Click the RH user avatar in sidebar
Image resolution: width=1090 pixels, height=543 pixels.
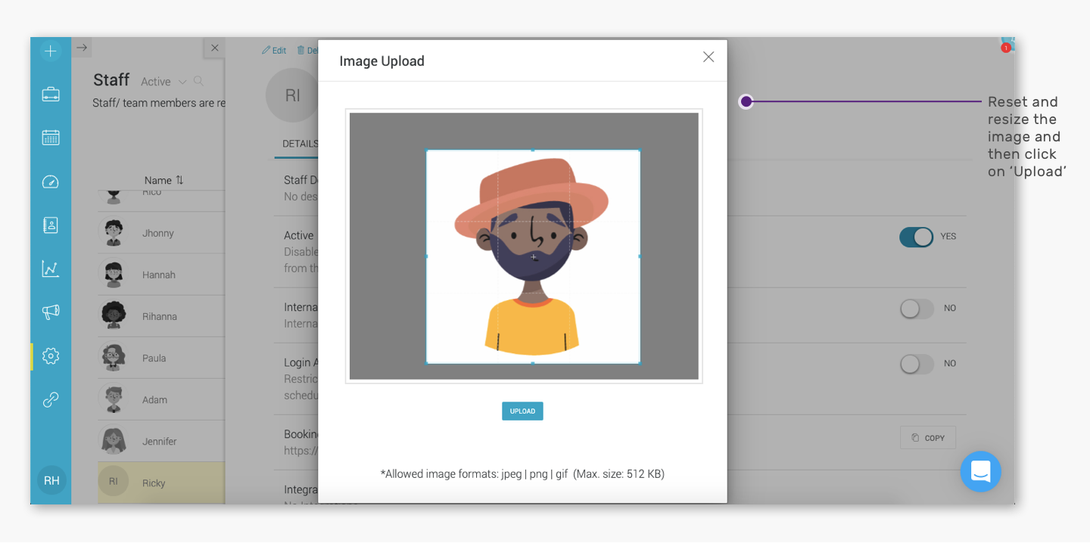click(51, 480)
